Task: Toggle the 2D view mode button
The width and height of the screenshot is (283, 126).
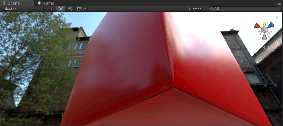Action: click(x=50, y=9)
